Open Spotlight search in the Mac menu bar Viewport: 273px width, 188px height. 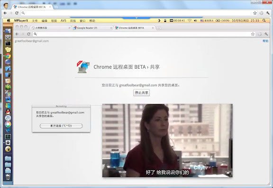tap(264, 20)
